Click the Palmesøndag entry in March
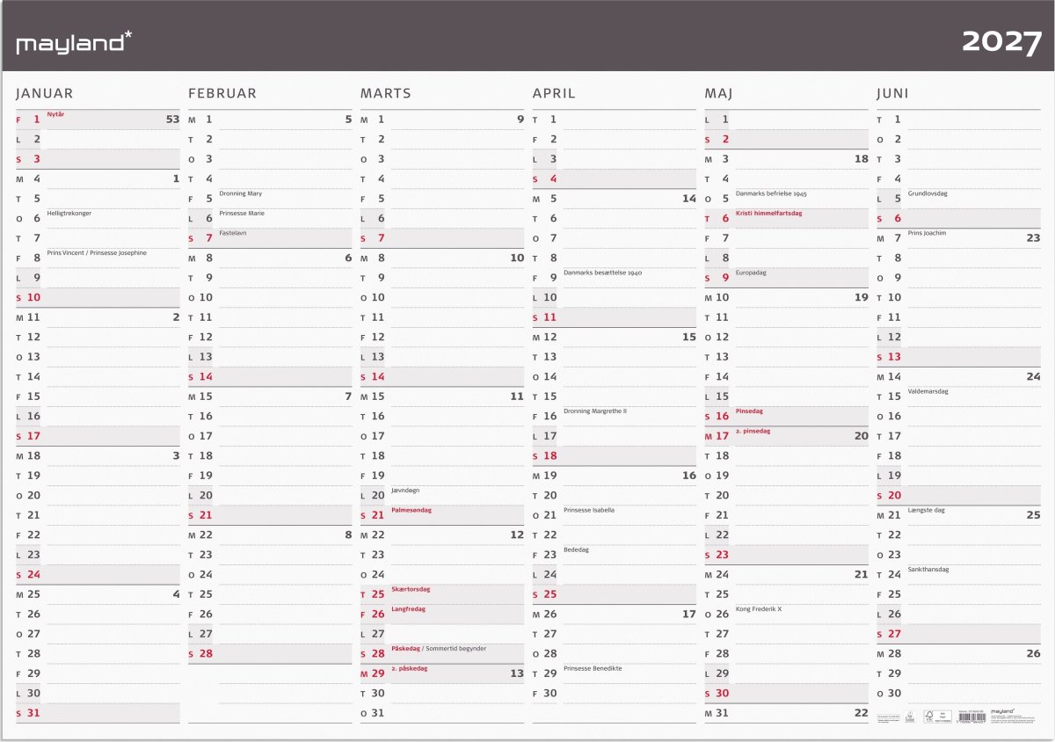This screenshot has height=742, width=1055. pyautogui.click(x=411, y=510)
